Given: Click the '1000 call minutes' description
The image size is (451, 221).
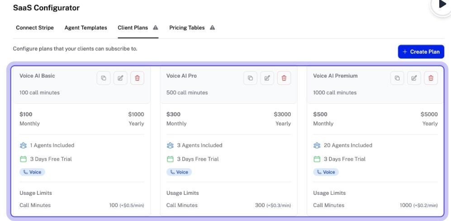Looking at the screenshot, I should pos(335,92).
